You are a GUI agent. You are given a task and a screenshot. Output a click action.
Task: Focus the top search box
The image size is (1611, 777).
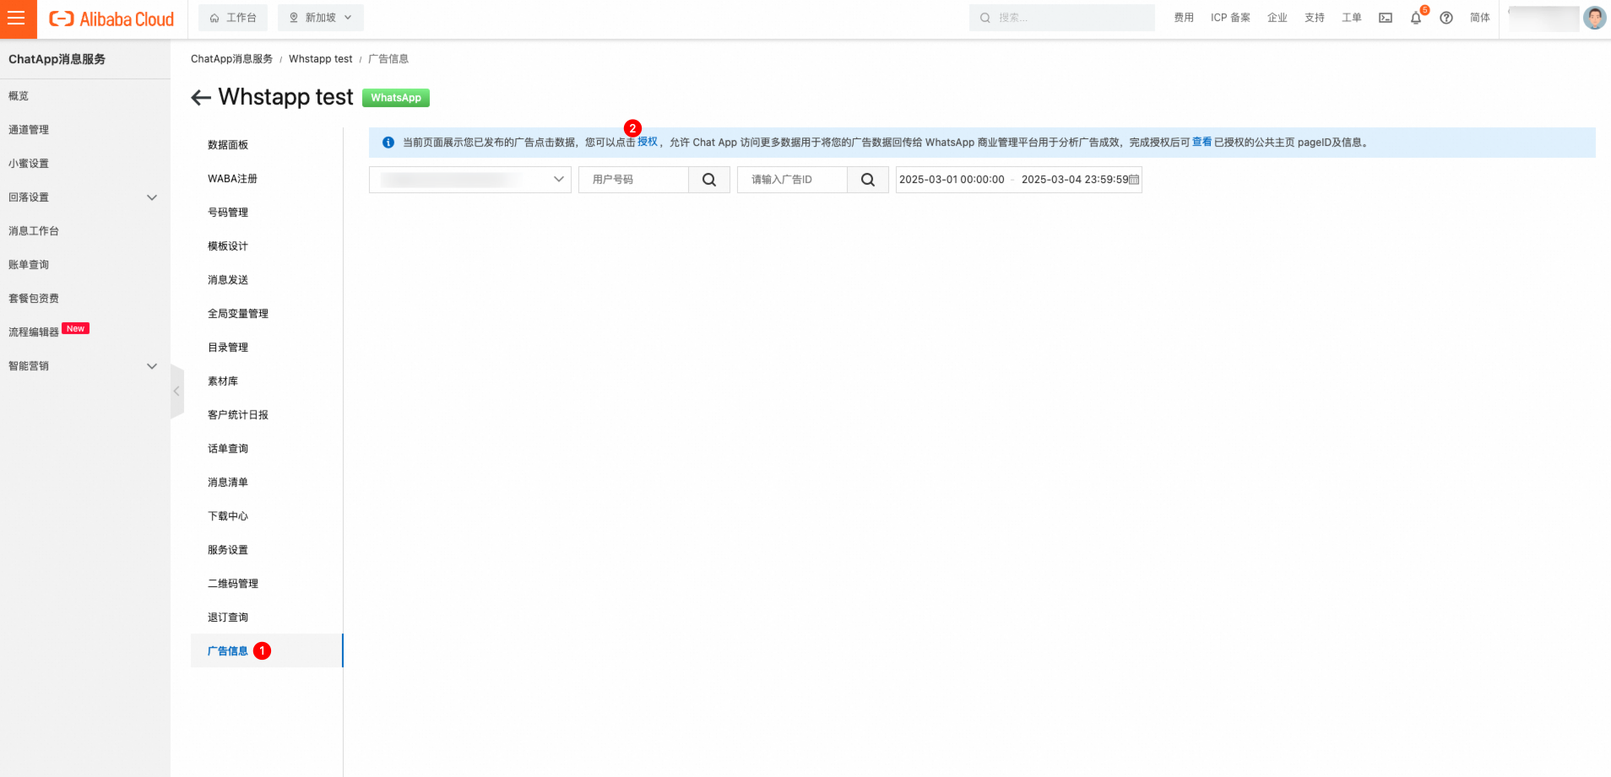coord(1062,18)
